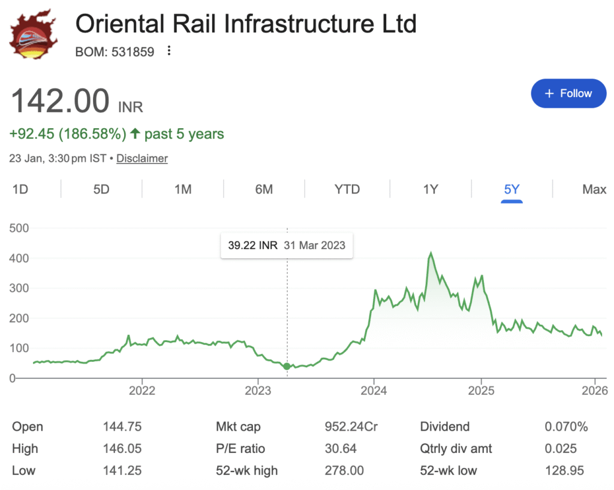Click the Mkt cap value 952.24Cr
Screen dimensions: 614x490
pos(351,427)
